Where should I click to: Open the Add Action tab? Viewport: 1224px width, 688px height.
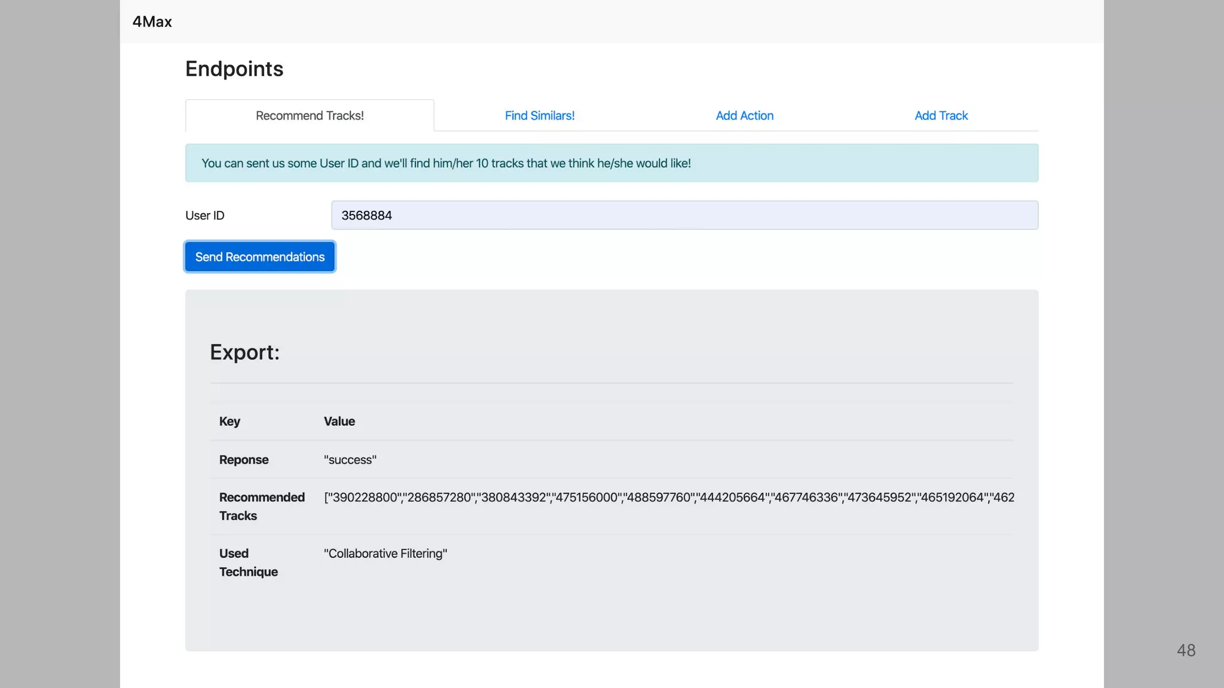click(x=744, y=115)
